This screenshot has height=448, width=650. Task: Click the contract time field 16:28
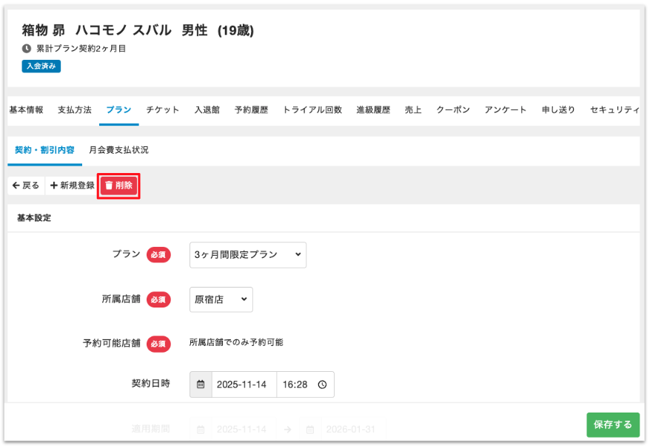(295, 384)
